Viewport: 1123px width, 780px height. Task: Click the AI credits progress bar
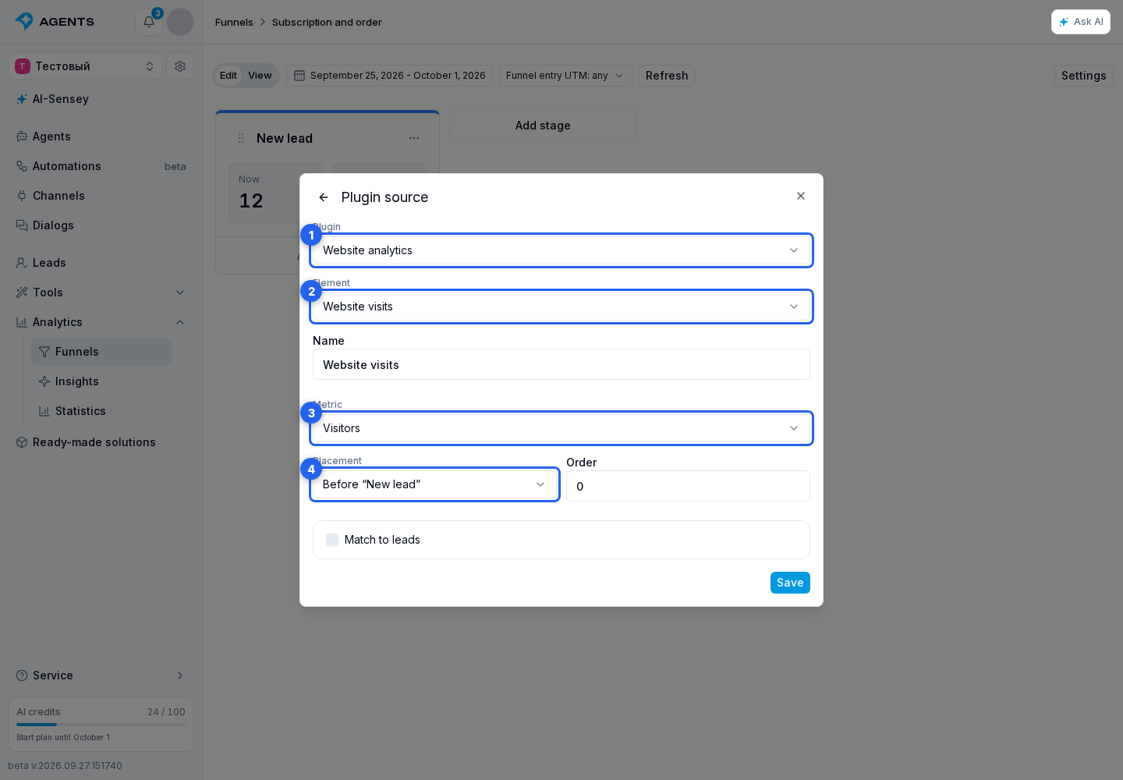(101, 725)
